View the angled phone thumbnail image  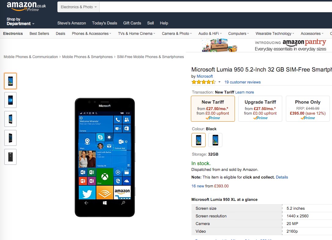click(10, 119)
